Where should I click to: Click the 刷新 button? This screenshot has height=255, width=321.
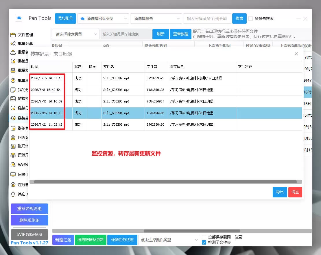click(161, 34)
